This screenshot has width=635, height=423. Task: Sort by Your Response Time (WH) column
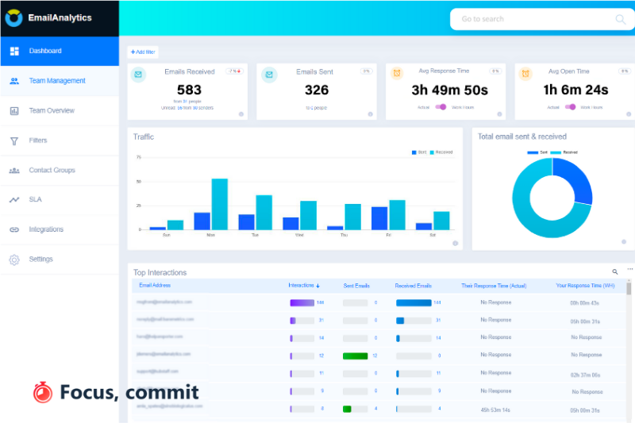point(585,286)
